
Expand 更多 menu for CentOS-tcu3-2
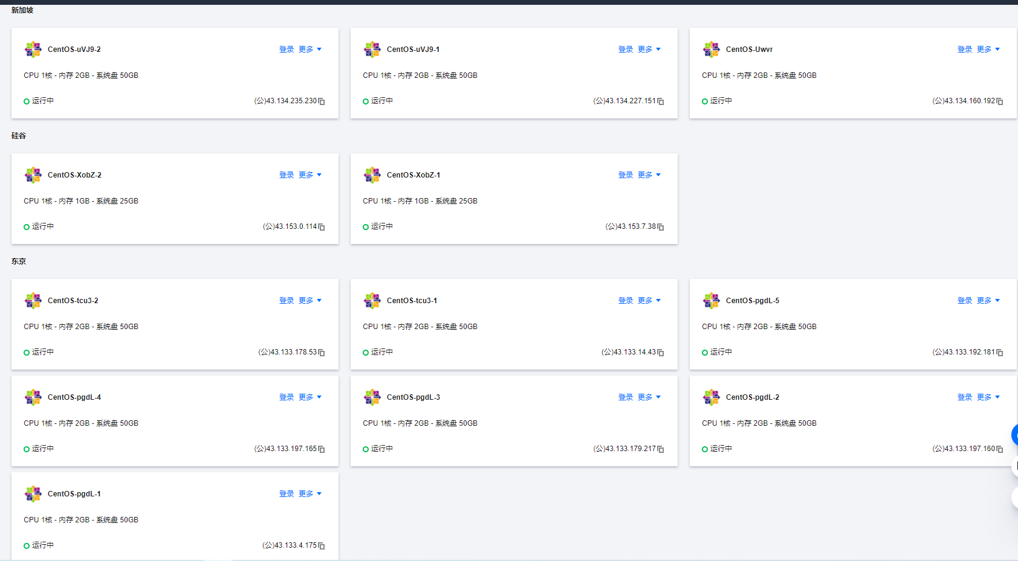310,301
